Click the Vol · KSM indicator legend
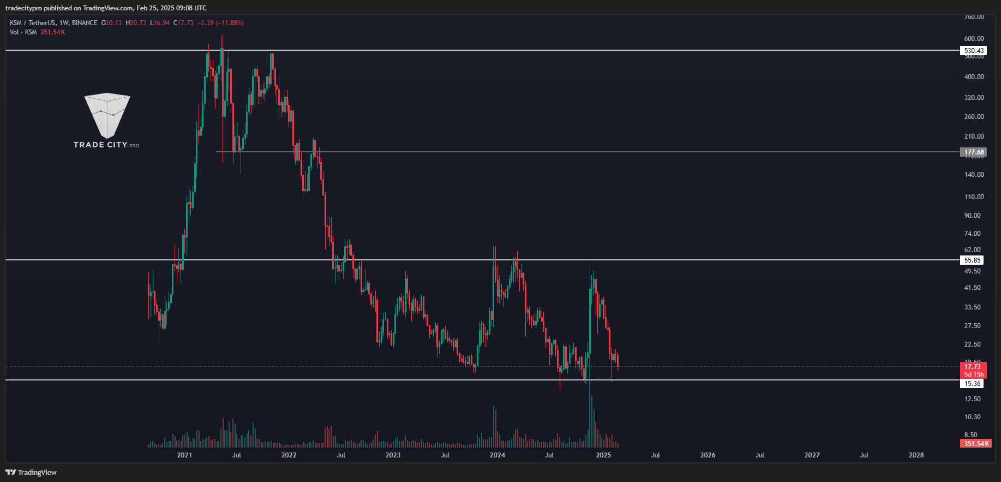The height and width of the screenshot is (482, 1001). click(x=23, y=32)
